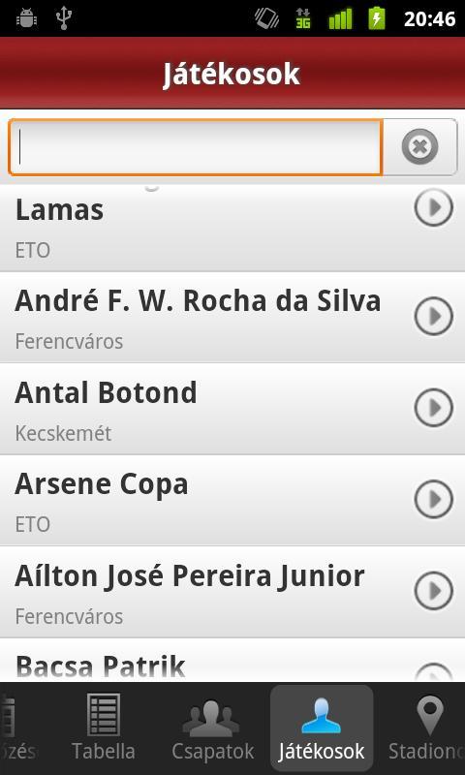
Task: Select the Tabella table icon
Action: [x=104, y=714]
